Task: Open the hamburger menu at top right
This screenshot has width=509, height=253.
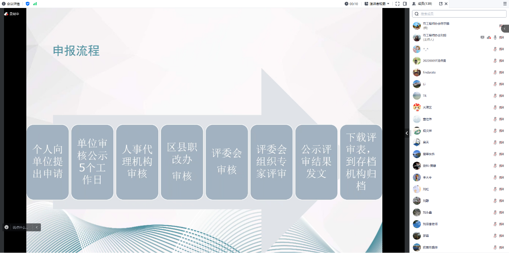Action: [505, 4]
